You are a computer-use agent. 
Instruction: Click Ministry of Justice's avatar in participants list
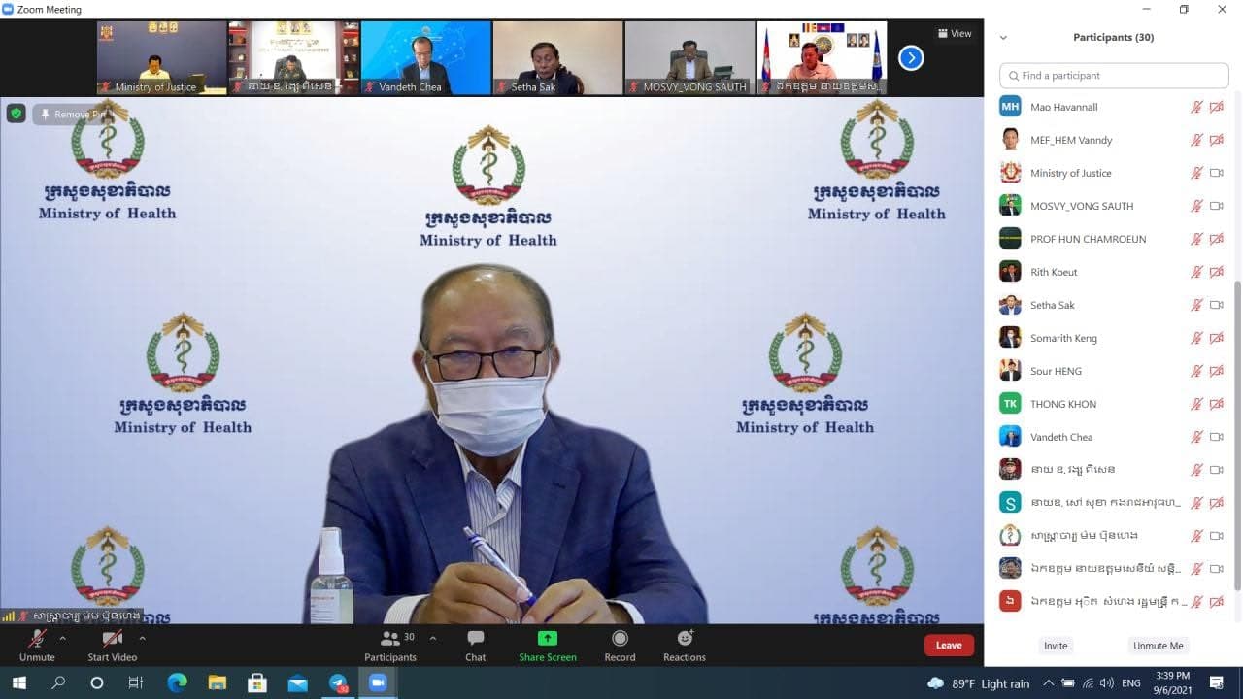tap(1010, 173)
